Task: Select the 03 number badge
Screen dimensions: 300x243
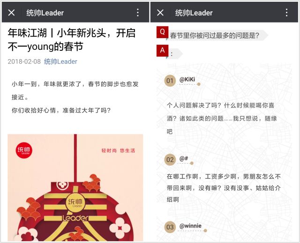Action: coord(170,227)
